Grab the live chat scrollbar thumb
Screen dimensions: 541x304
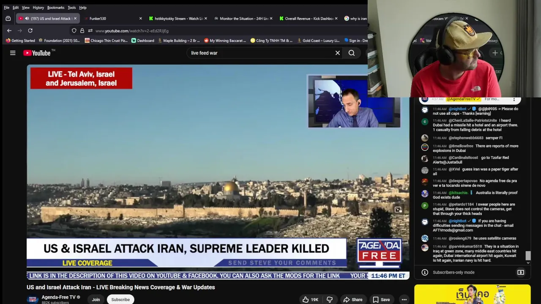528,255
